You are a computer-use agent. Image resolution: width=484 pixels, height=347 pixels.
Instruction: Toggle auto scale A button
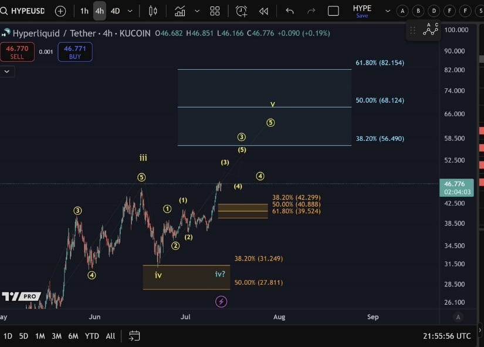click(x=458, y=317)
